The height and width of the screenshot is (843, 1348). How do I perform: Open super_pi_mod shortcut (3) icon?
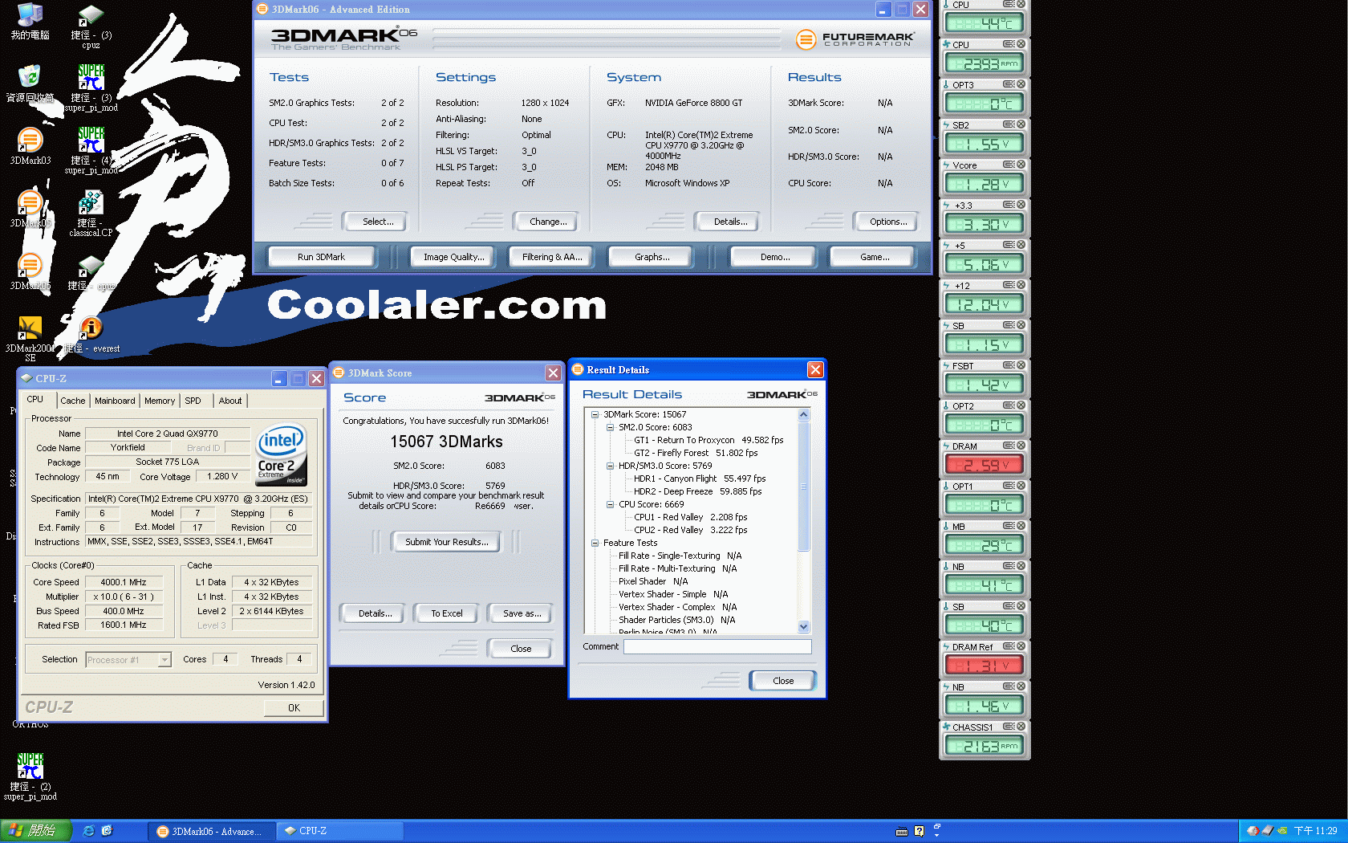click(x=91, y=78)
